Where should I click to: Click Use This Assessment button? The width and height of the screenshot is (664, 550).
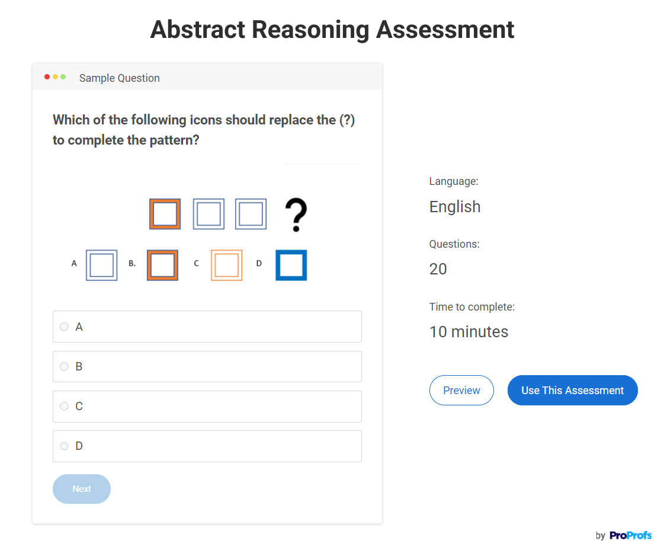pos(572,390)
